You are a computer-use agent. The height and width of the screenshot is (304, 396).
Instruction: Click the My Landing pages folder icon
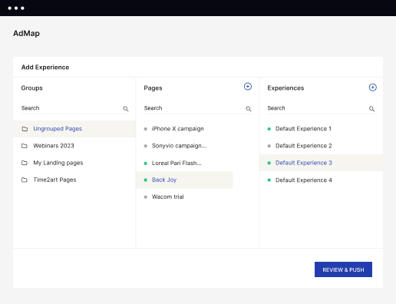pyautogui.click(x=25, y=163)
